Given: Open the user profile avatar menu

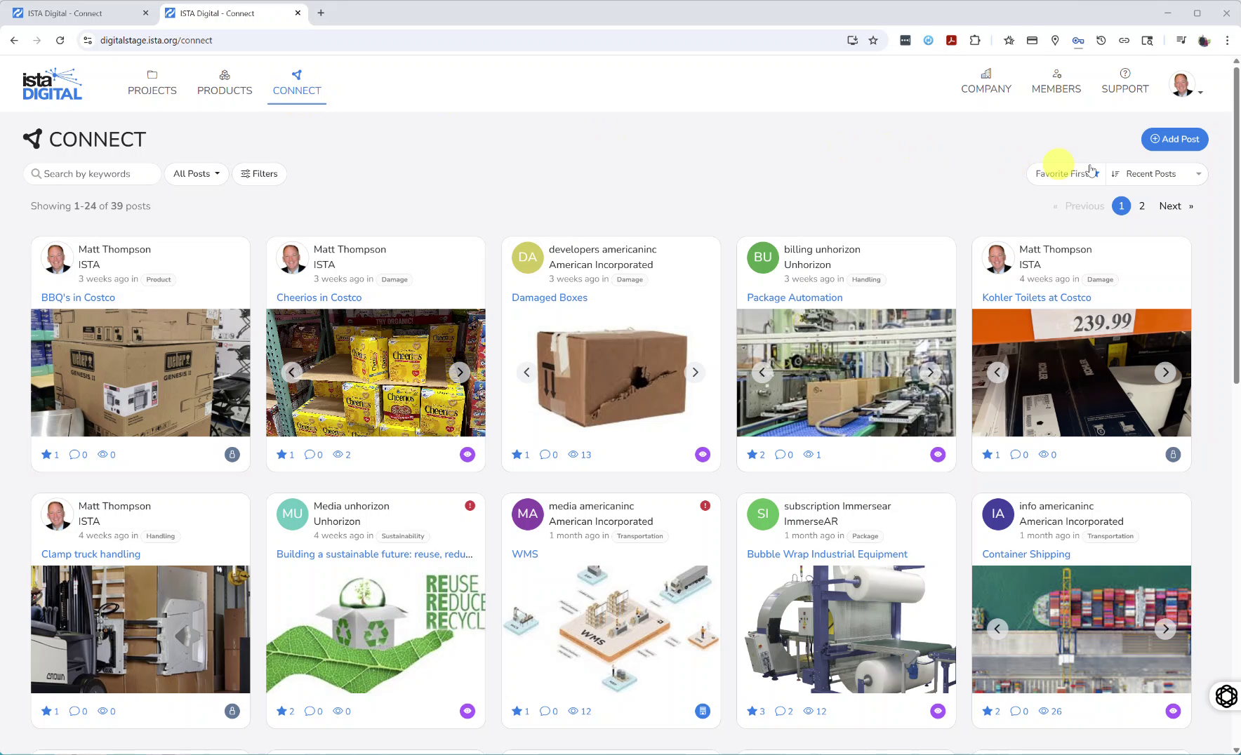Looking at the screenshot, I should click(x=1186, y=85).
